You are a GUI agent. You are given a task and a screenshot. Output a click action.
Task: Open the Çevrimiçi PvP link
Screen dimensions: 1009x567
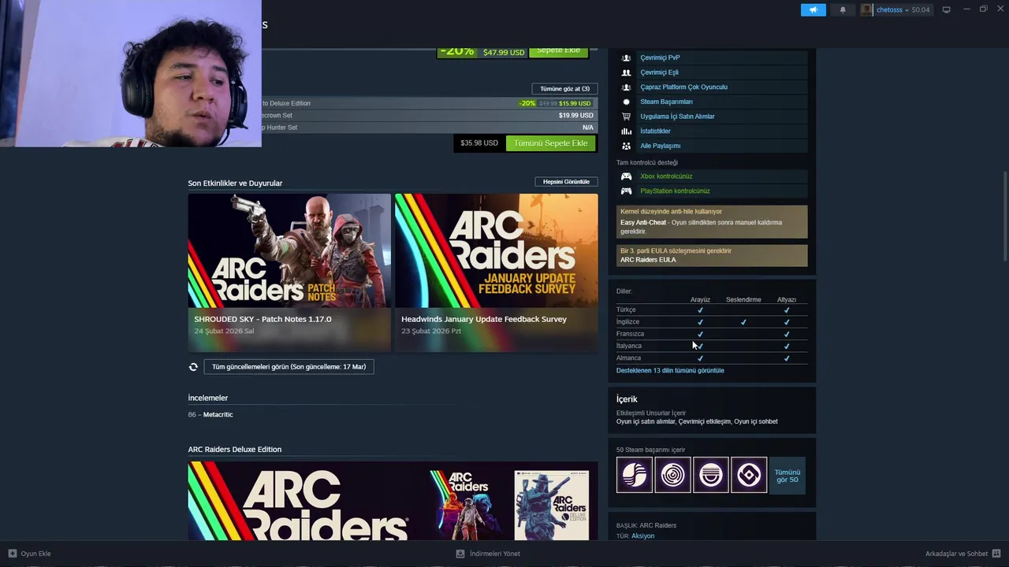(x=660, y=57)
